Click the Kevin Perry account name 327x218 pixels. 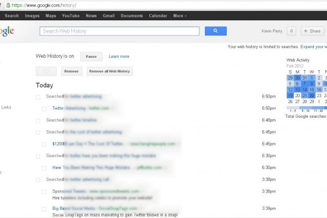click(272, 31)
